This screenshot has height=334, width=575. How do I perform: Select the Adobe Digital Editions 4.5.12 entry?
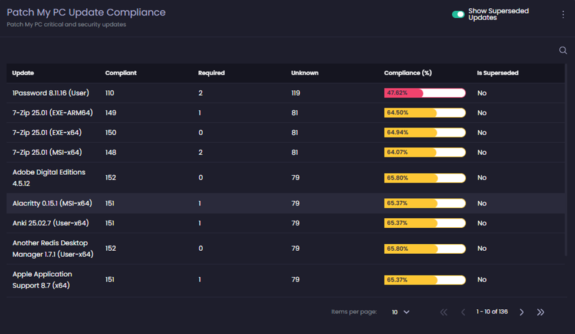[x=49, y=178]
